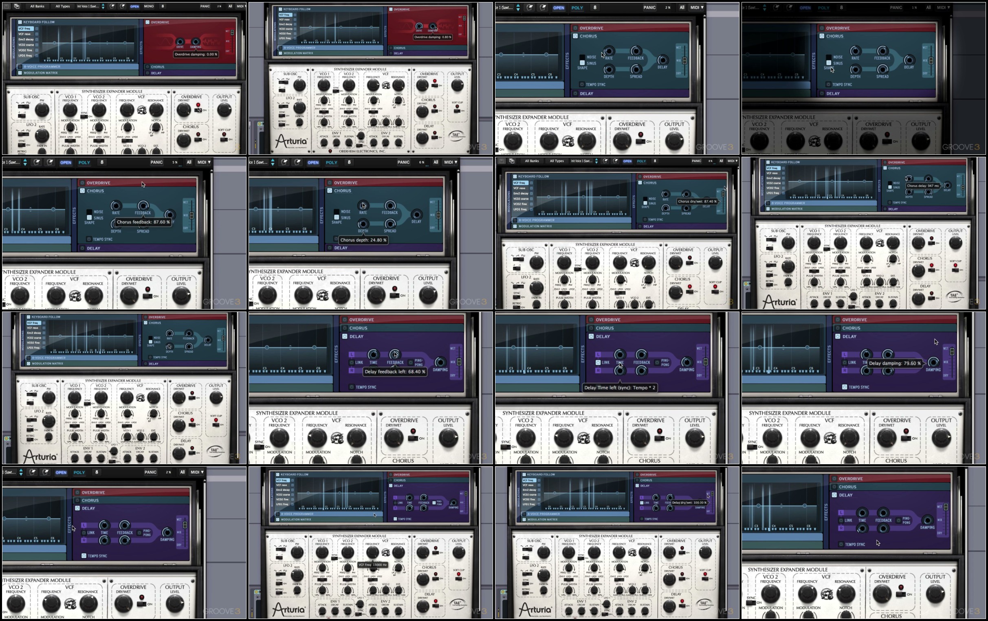Screen dimensions: 988x621
Task: Click VCF Frequency knob in VCF Freq 15000 Hz frame
Action: coord(372,553)
